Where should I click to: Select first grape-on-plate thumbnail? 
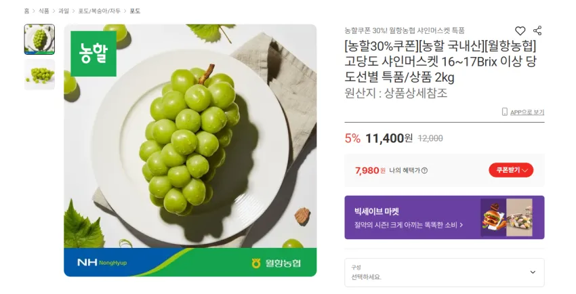[x=39, y=39]
